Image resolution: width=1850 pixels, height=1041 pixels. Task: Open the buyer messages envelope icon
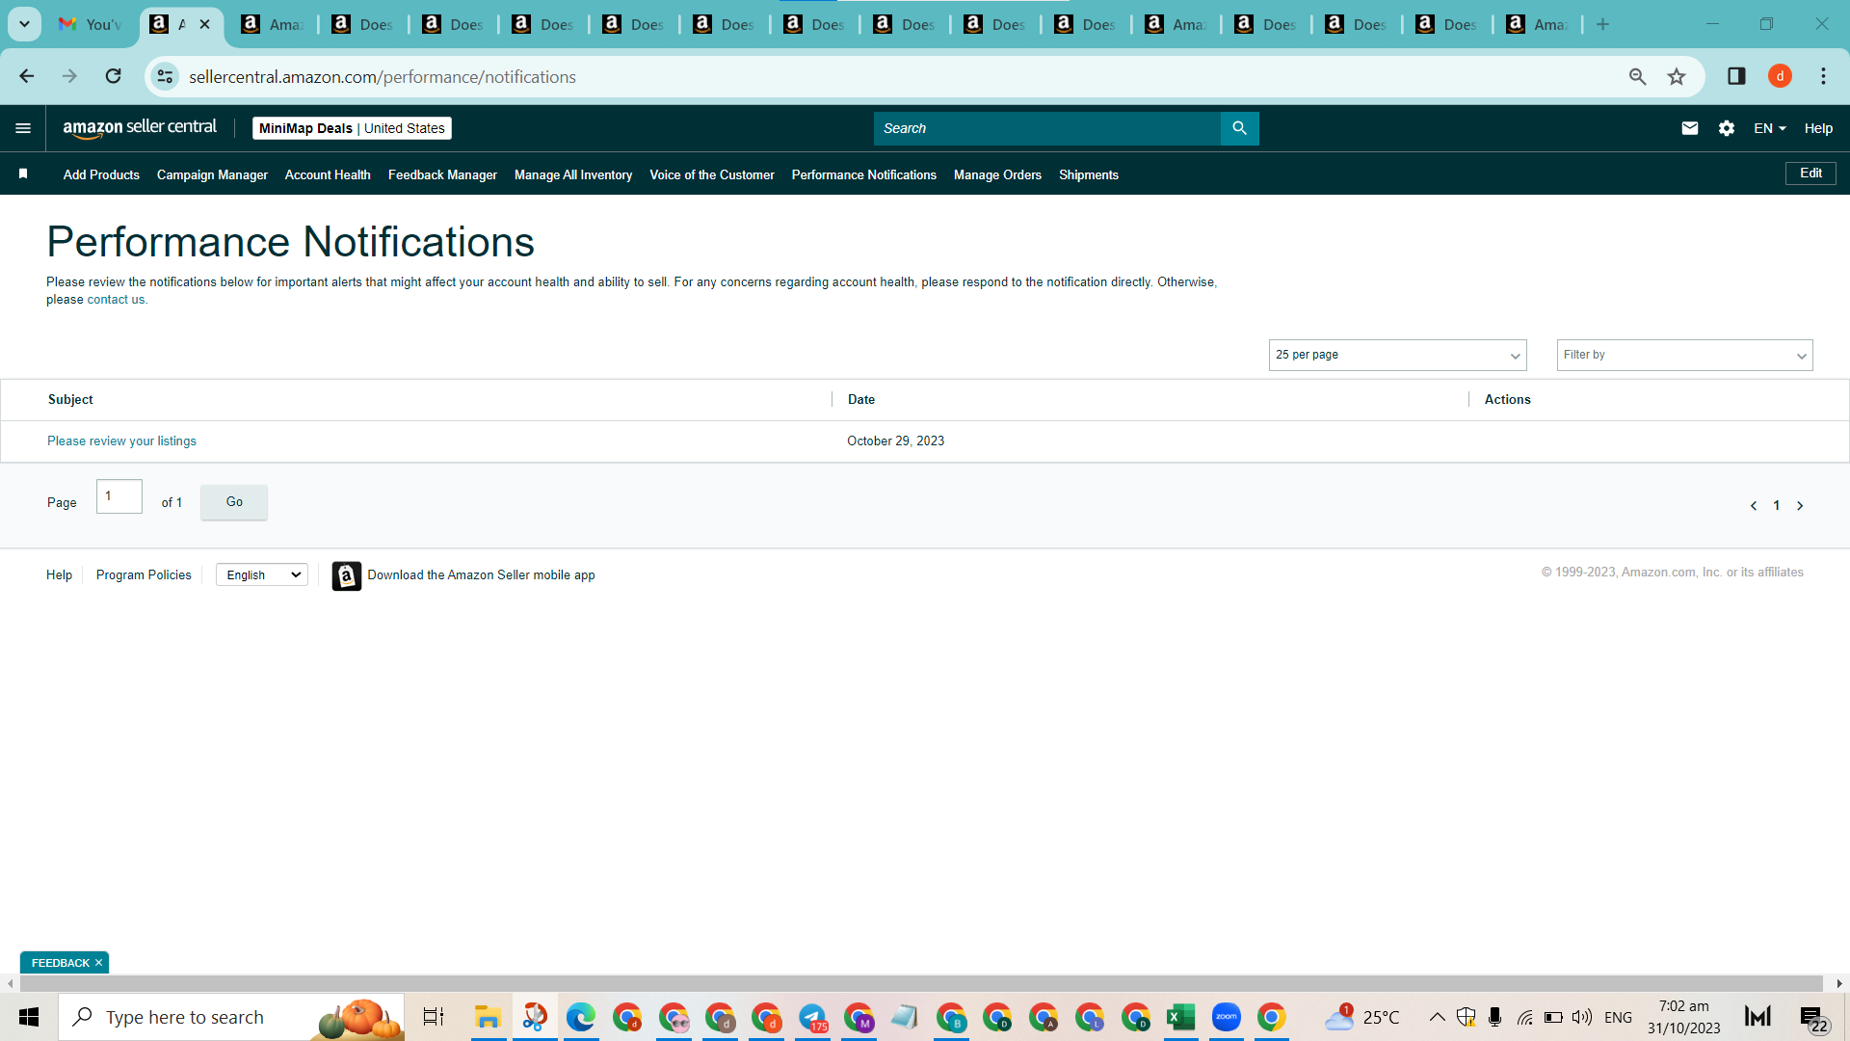click(x=1689, y=128)
